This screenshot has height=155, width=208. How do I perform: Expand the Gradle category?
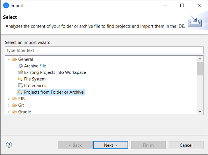coord(9,112)
